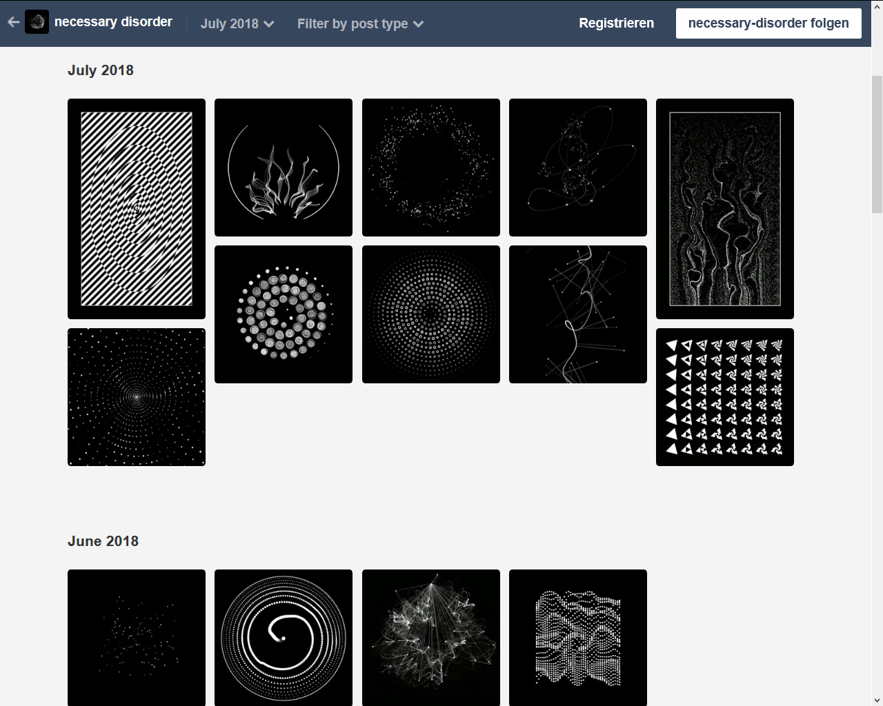Open the wavy curve with straight lines post
The width and height of the screenshot is (883, 706).
pos(578,314)
